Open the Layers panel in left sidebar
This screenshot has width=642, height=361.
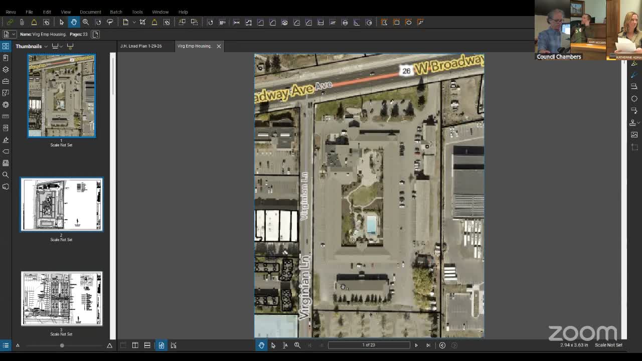click(6, 69)
